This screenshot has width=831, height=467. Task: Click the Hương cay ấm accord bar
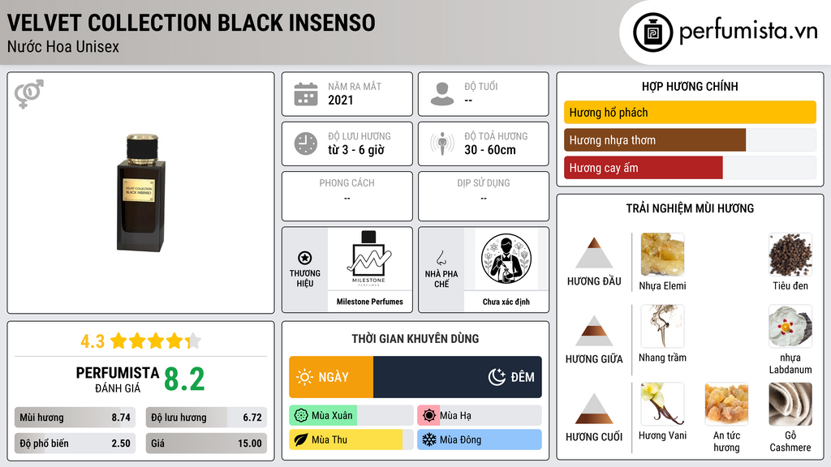tap(690, 167)
